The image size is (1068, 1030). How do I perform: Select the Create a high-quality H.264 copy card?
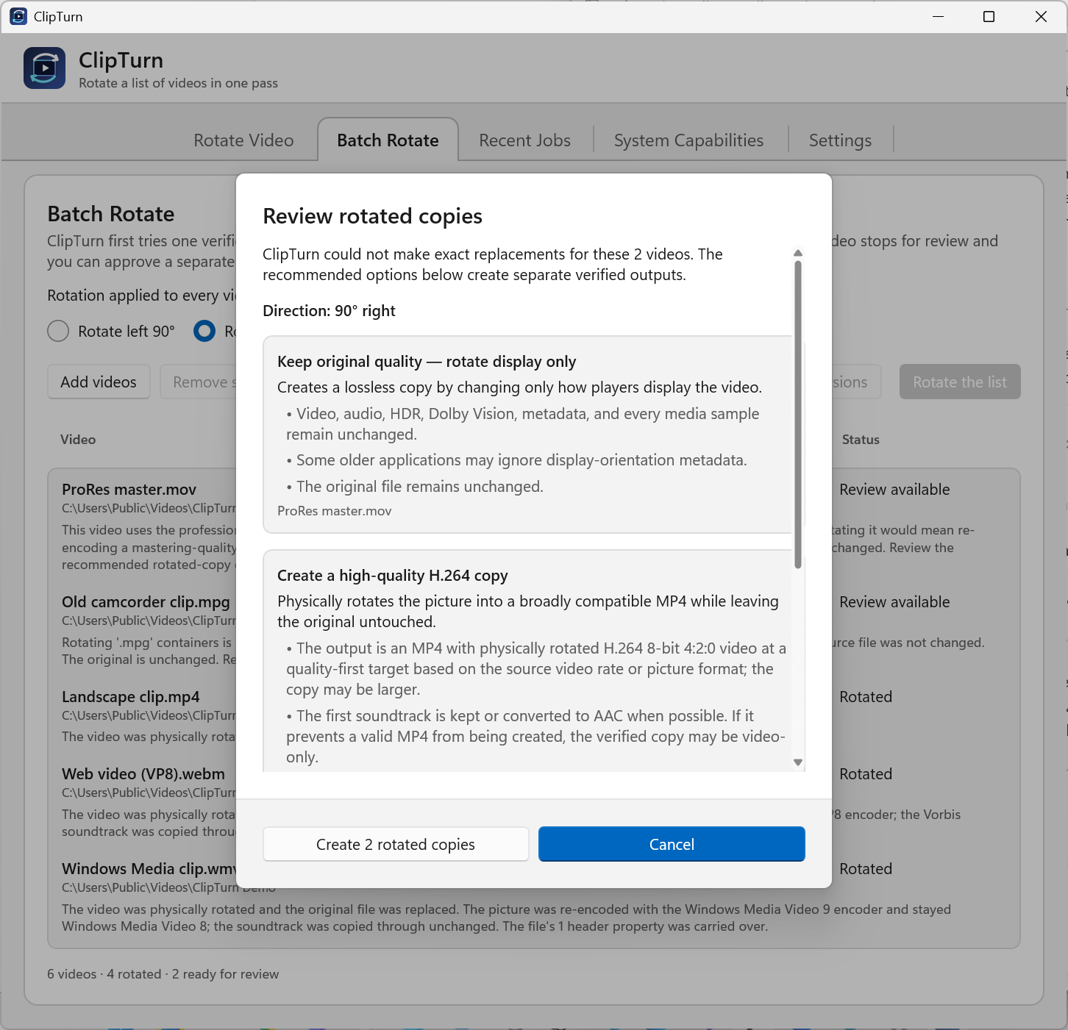click(527, 661)
